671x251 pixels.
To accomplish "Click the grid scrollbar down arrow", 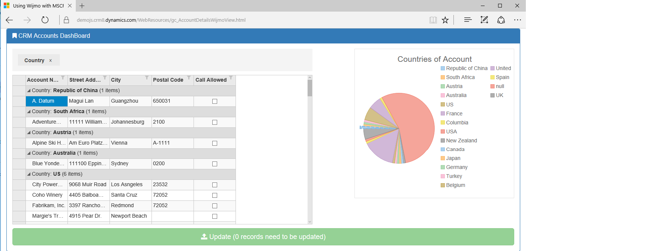I will click(310, 222).
